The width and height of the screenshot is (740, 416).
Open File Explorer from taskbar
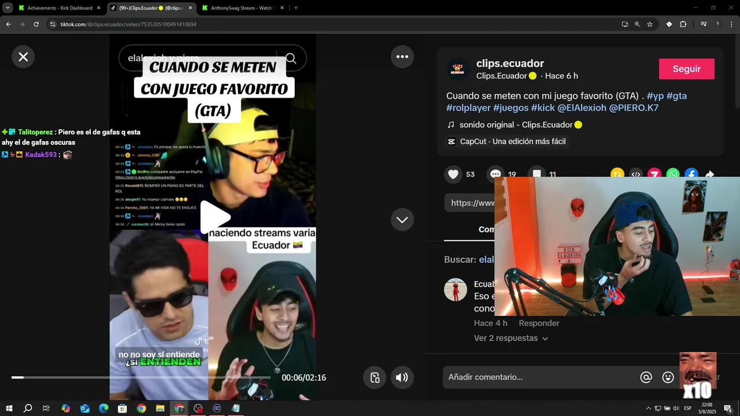coord(160,408)
